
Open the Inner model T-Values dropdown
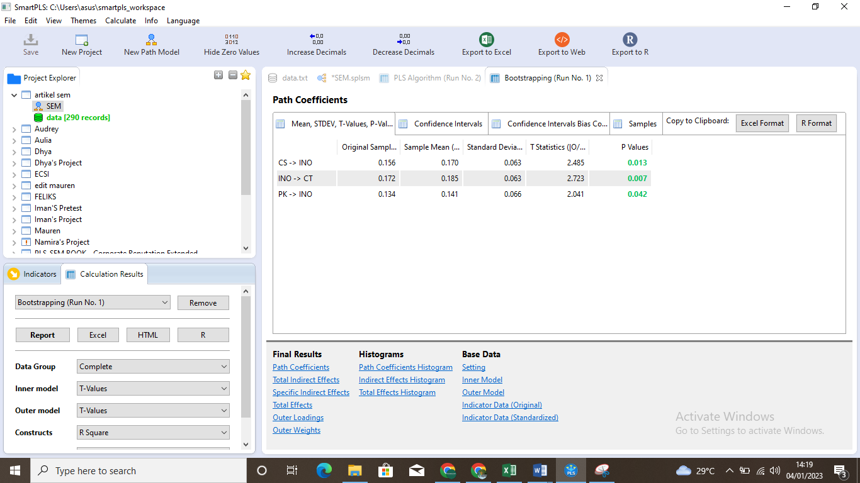[x=154, y=389]
